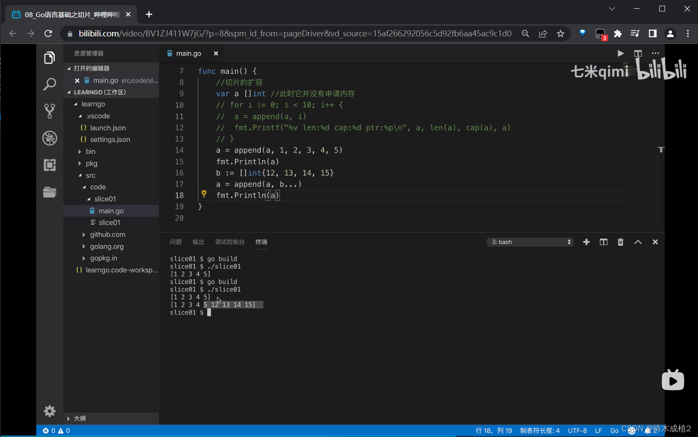Click the lightbulb quick-fix icon on line 18
Image resolution: width=698 pixels, height=437 pixels.
(204, 194)
